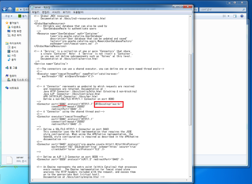Open the 도움말(H) menu in Notepad

click(x=78, y=12)
